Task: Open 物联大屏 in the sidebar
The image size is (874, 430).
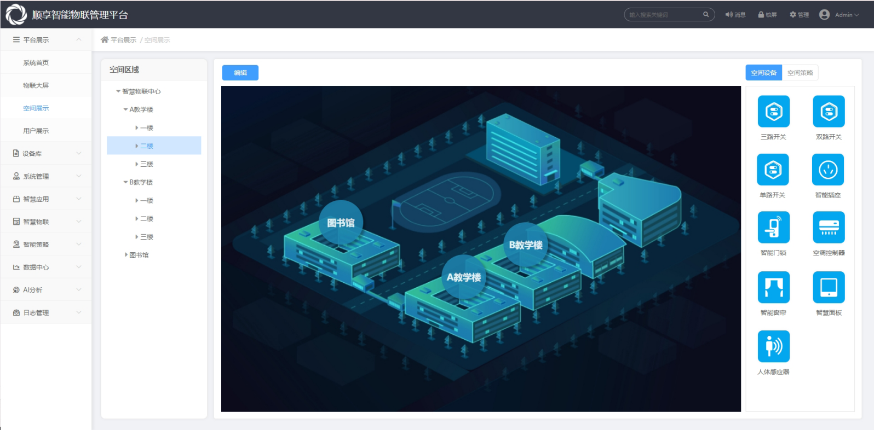Action: tap(36, 85)
